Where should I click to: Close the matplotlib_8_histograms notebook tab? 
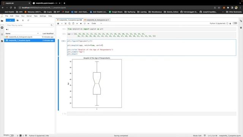(108, 20)
